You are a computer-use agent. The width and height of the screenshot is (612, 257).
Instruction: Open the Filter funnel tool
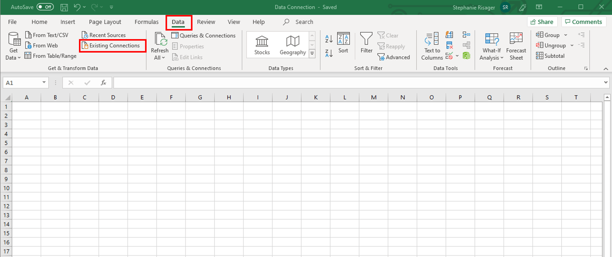(366, 43)
